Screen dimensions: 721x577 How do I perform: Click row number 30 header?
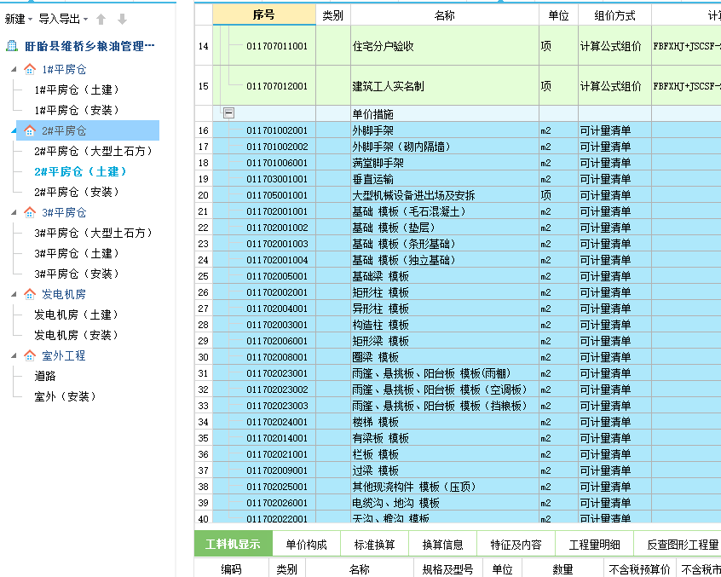[x=203, y=357]
